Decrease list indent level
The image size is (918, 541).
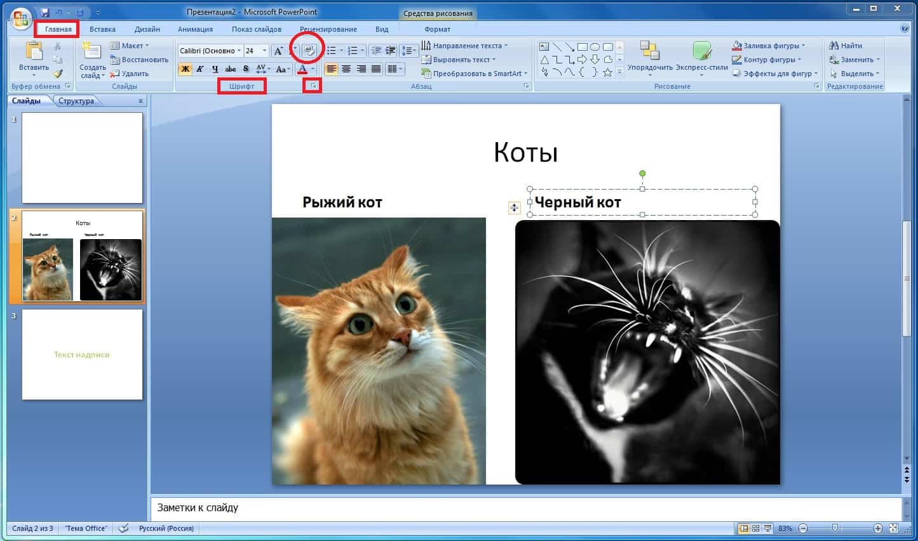376,51
